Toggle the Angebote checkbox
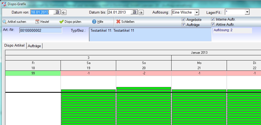Screen dimensions: 261x125 pyautogui.click(x=184, y=20)
